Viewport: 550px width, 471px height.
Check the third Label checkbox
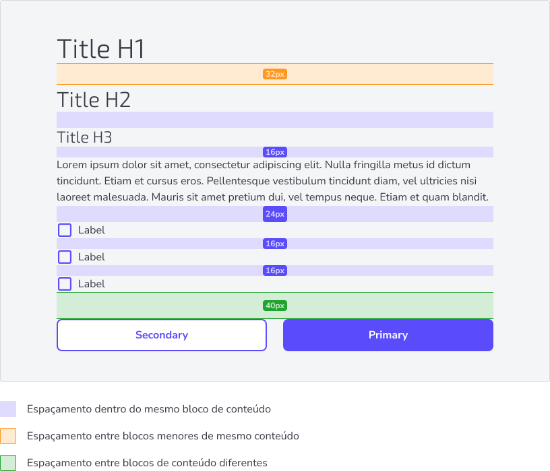click(65, 284)
